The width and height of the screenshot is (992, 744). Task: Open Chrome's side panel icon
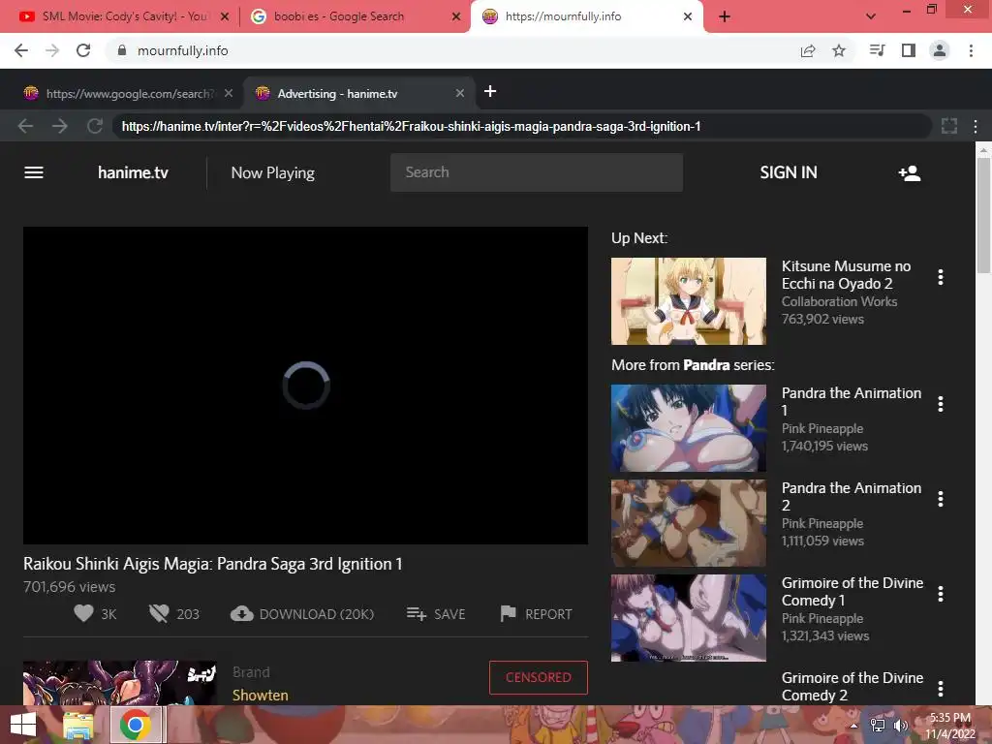(x=909, y=50)
